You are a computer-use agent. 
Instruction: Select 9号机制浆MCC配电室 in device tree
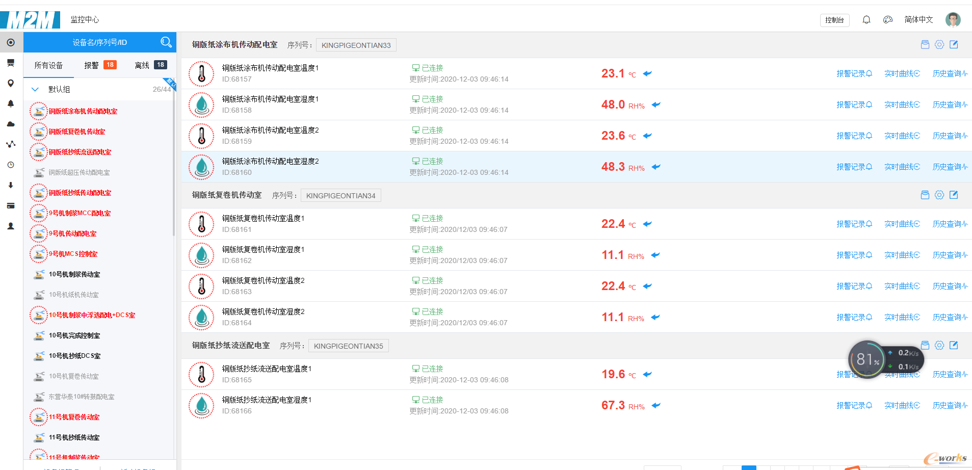[x=80, y=213]
